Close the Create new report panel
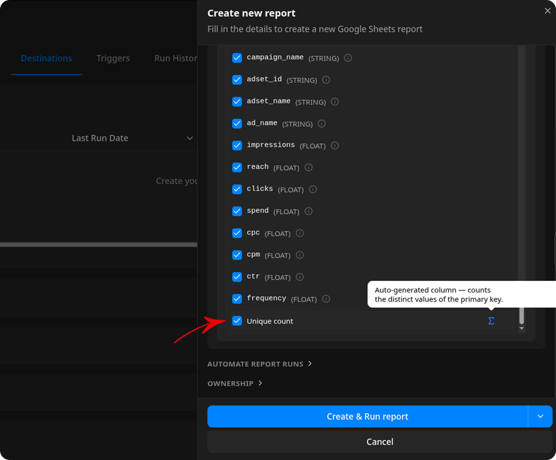 click(x=548, y=11)
